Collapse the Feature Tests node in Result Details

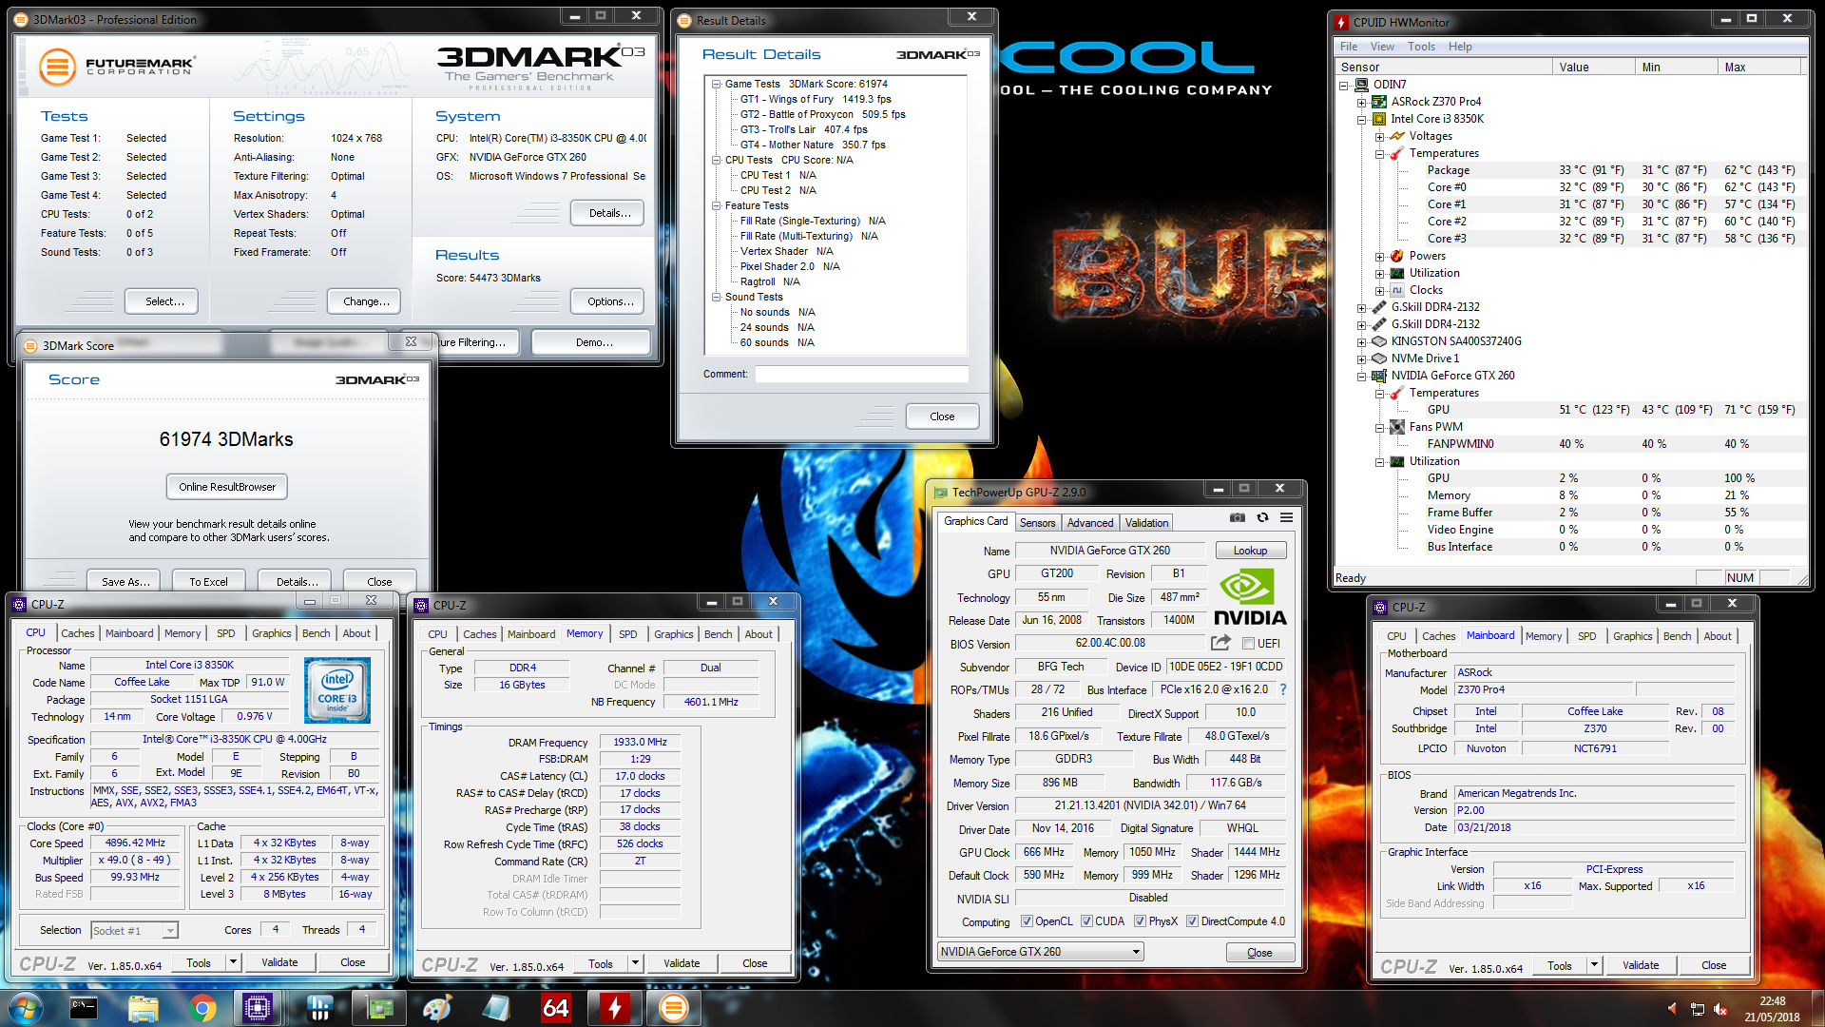tap(717, 205)
